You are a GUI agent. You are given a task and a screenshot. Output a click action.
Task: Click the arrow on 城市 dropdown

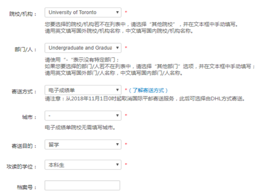pyautogui.click(x=118, y=115)
